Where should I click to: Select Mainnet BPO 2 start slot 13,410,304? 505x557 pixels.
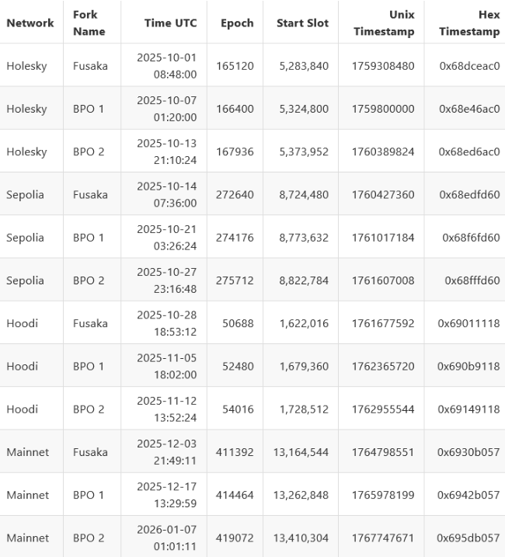301,538
